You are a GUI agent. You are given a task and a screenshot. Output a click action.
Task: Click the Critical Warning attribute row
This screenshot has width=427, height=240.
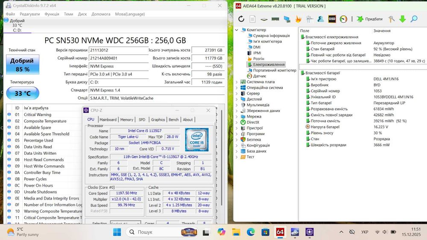pos(45,115)
